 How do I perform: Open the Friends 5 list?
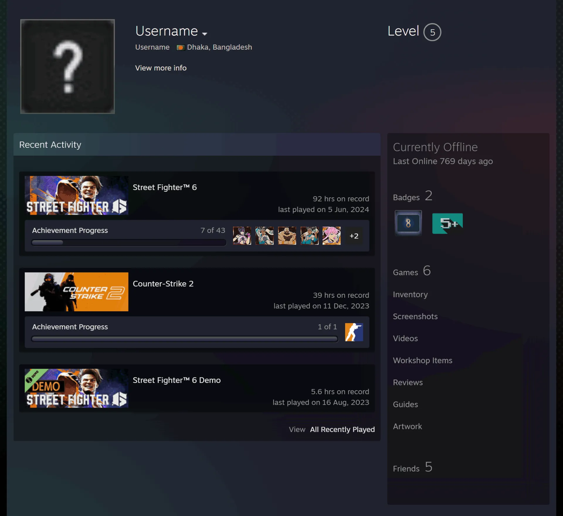pyautogui.click(x=413, y=467)
